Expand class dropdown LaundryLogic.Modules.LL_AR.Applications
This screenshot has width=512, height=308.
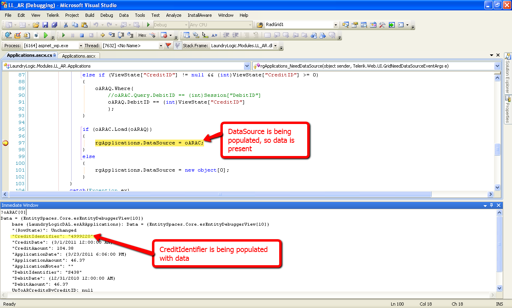(247, 66)
